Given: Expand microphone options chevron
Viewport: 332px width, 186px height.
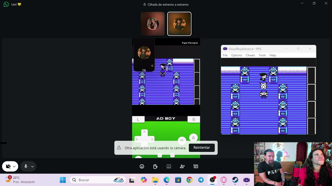Looking at the screenshot, I should click(32, 167).
